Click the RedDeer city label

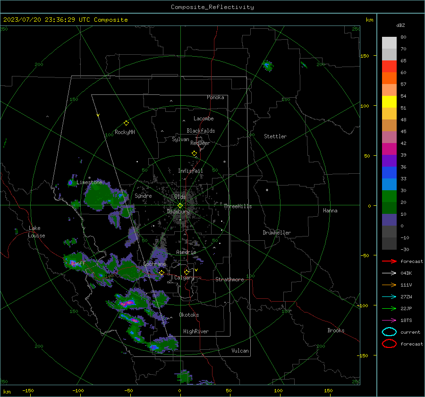[x=200, y=143]
